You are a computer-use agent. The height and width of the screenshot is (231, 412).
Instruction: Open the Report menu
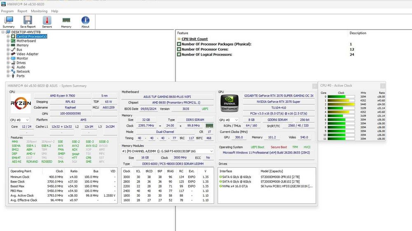[22, 11]
